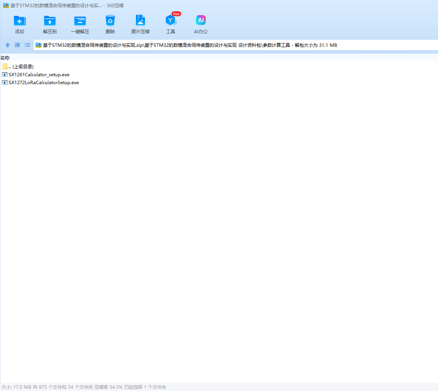Click the parent directory folder icon
Screen dimensions: 438x391
pyautogui.click(x=5, y=66)
